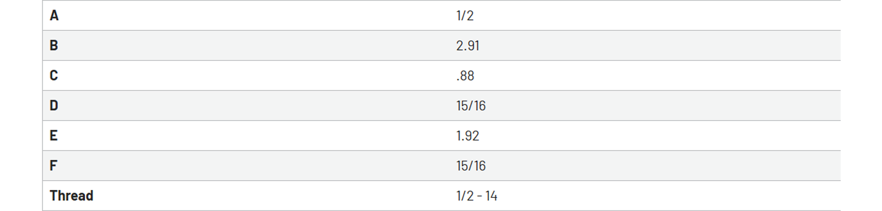Click the row label B
This screenshot has width=882, height=211.
pos(54,46)
